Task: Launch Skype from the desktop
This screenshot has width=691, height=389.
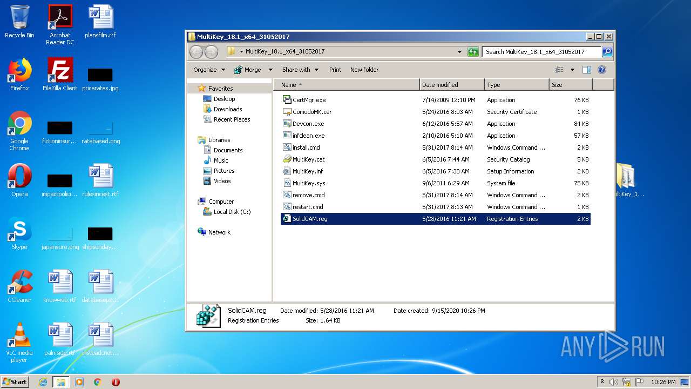Action: 19,234
